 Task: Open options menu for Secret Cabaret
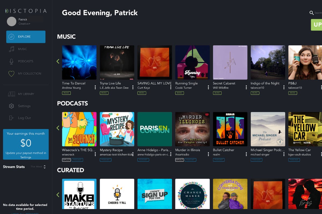[246, 87]
